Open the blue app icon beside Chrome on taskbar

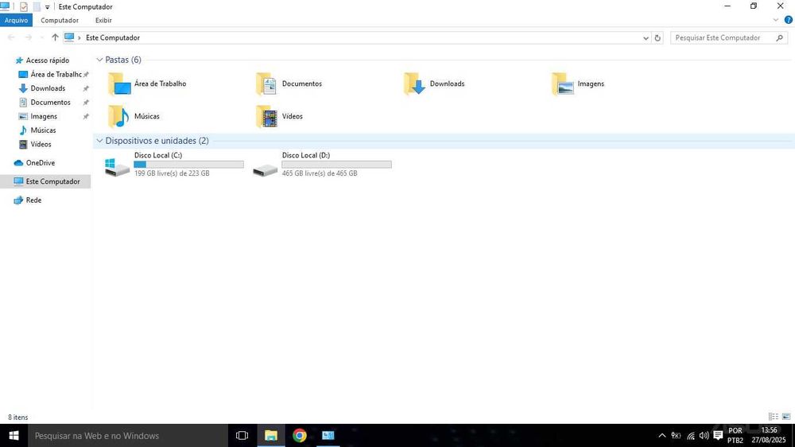point(328,435)
